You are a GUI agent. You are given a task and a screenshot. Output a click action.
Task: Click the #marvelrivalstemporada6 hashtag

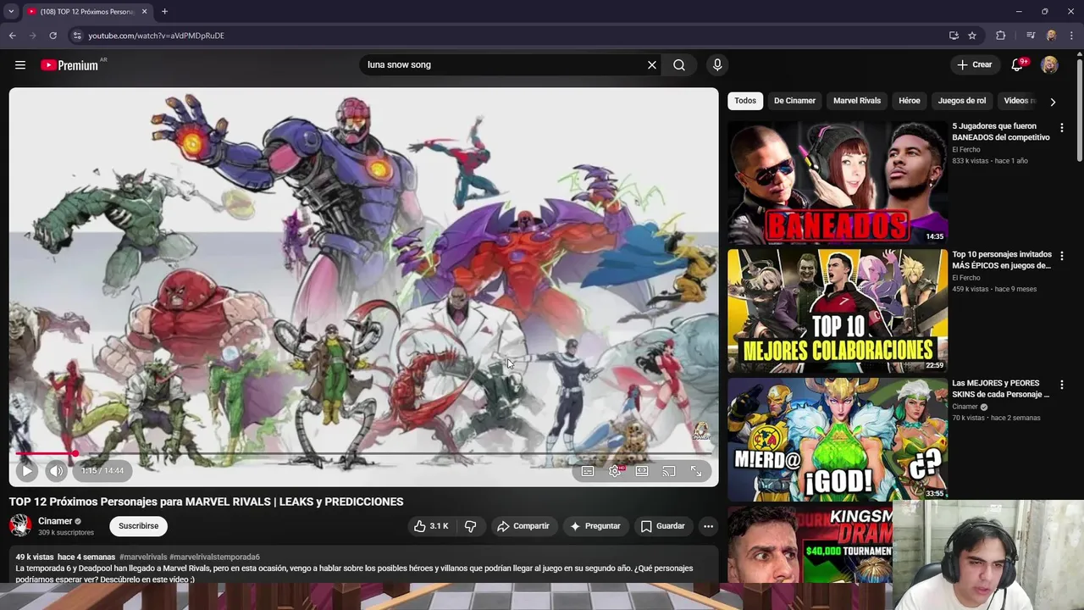click(x=214, y=557)
